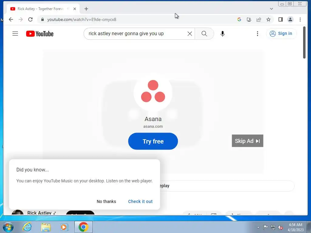Viewport: 311px width, 233px height.
Task: Click the Sign in button
Action: click(x=281, y=33)
